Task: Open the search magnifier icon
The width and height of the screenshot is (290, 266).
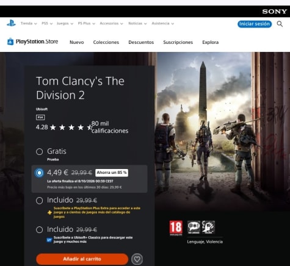Action: pos(280,24)
